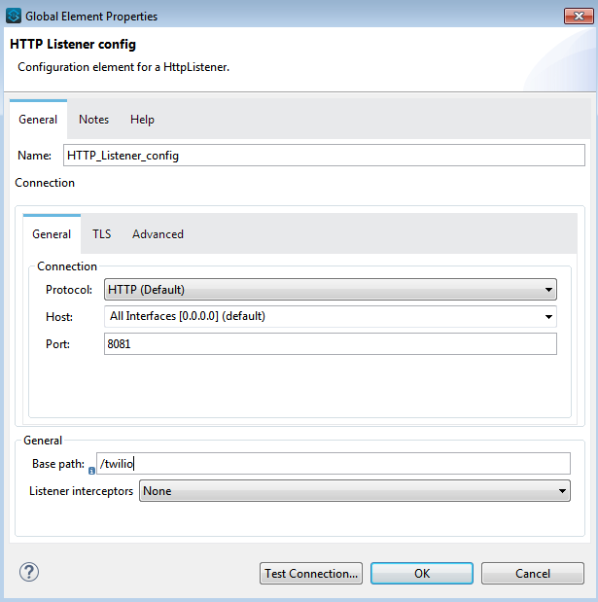Click the 'Listener interceptors' label
This screenshot has width=598, height=602.
81,491
